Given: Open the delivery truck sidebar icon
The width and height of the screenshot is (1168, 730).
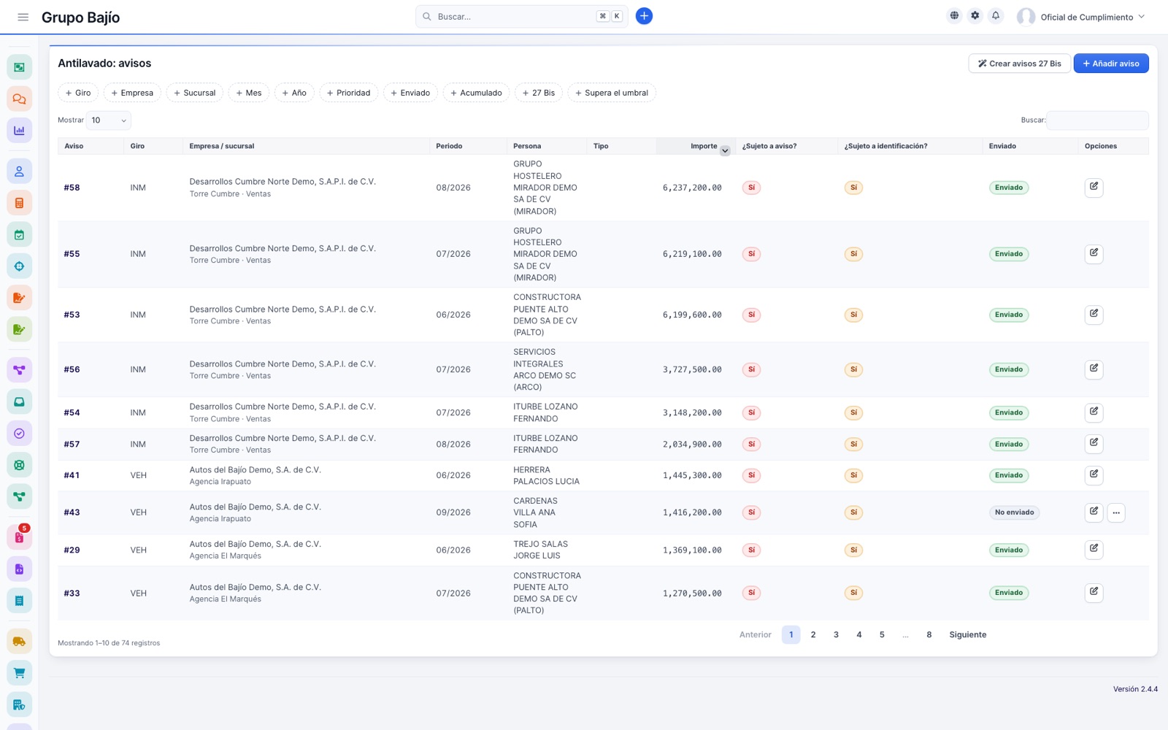Looking at the screenshot, I should point(20,642).
